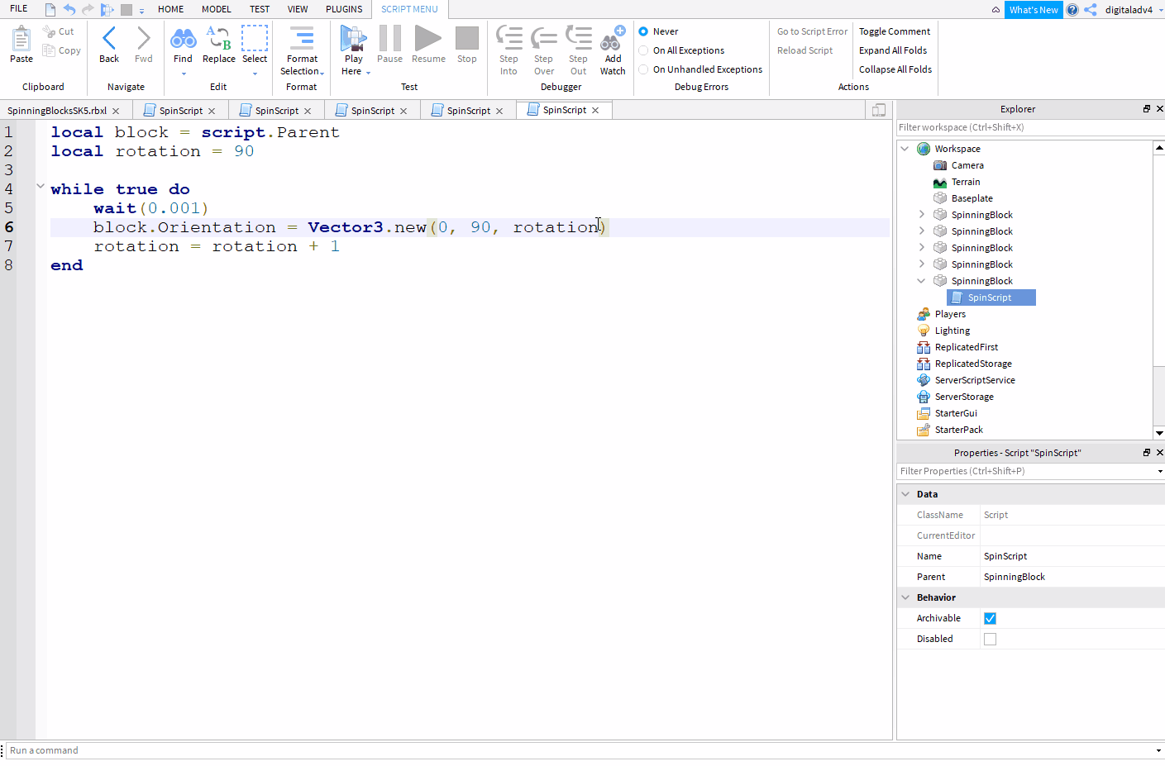This screenshot has width=1165, height=766.
Task: Click the What's New button
Action: coord(1034,10)
